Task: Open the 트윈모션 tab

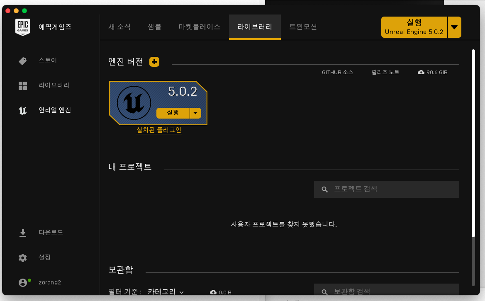Action: (303, 27)
